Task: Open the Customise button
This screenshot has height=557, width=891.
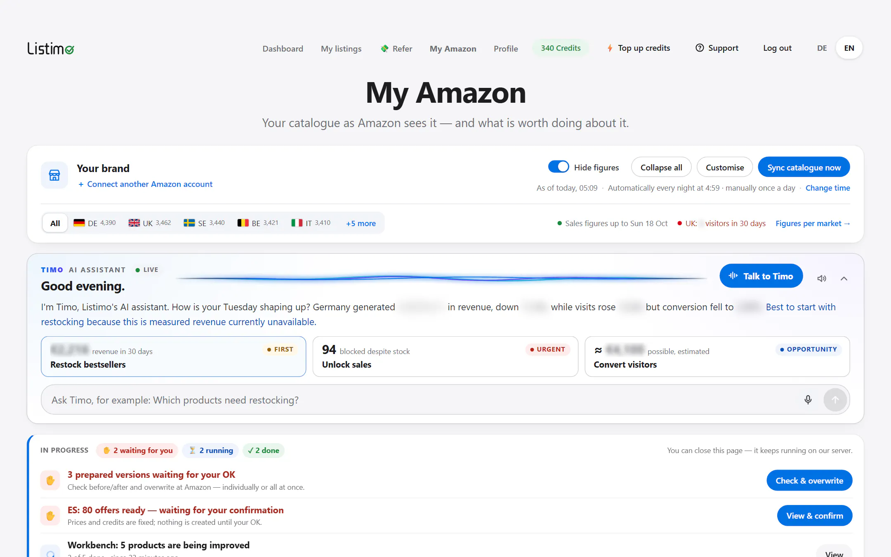Action: point(725,168)
